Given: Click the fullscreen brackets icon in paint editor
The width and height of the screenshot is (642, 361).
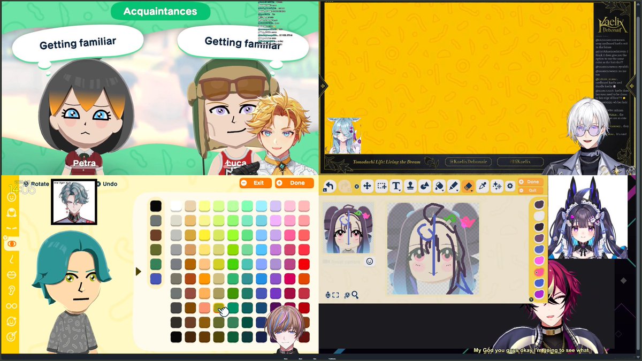Looking at the screenshot, I should (335, 295).
